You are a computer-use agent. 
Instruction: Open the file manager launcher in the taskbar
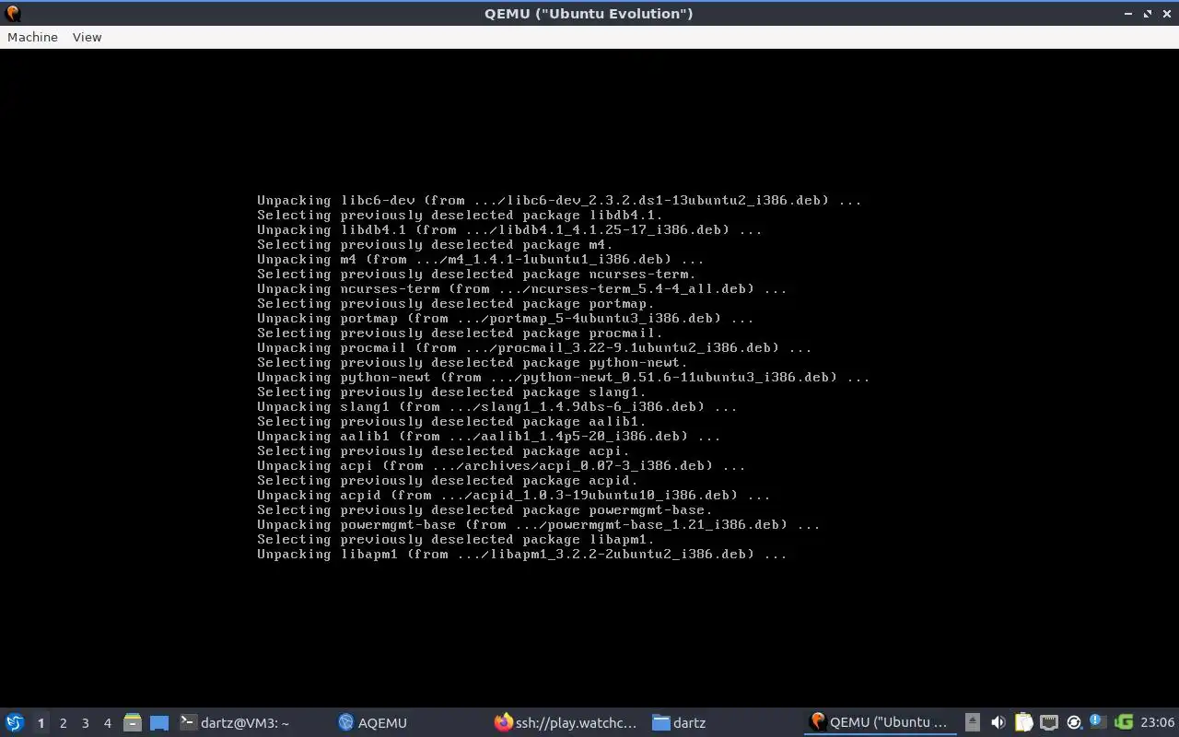click(x=133, y=723)
